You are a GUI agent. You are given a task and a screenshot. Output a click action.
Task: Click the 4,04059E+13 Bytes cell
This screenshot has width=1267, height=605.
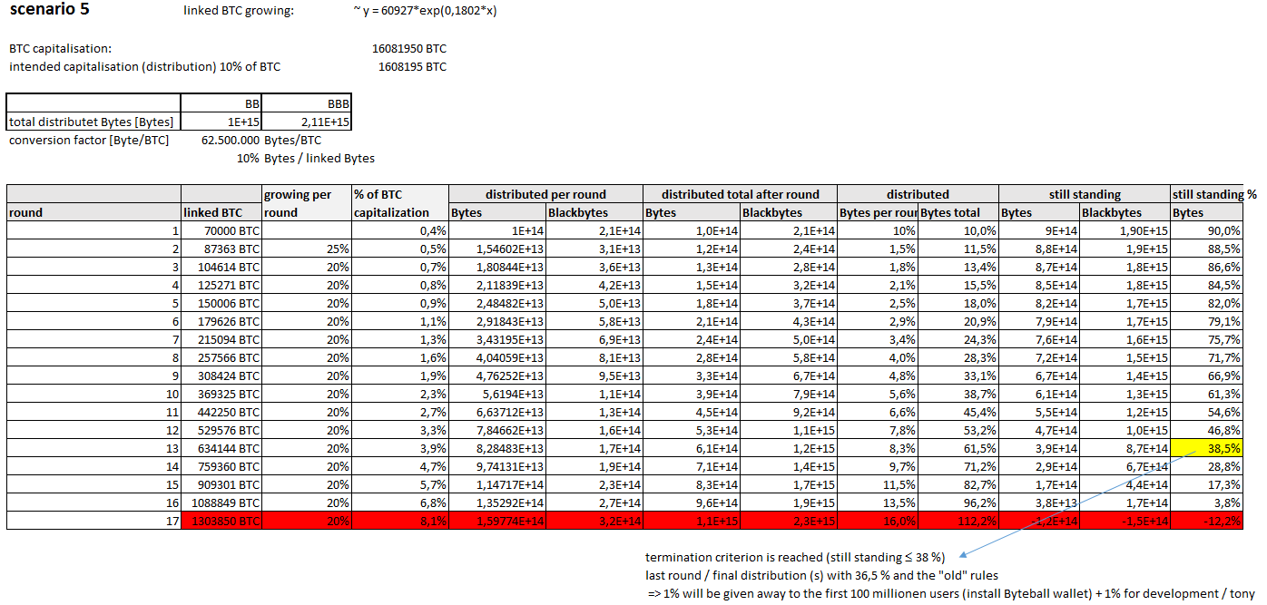[x=497, y=357]
